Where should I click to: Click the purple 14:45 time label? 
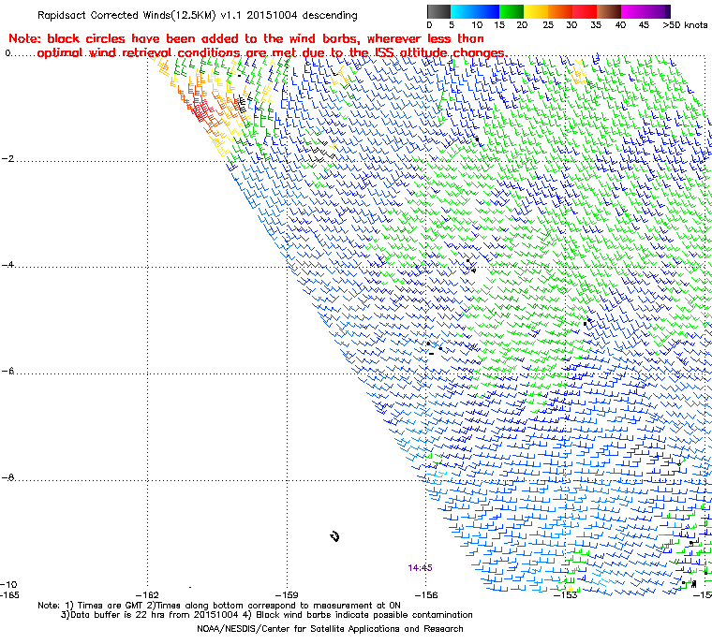[x=420, y=568]
